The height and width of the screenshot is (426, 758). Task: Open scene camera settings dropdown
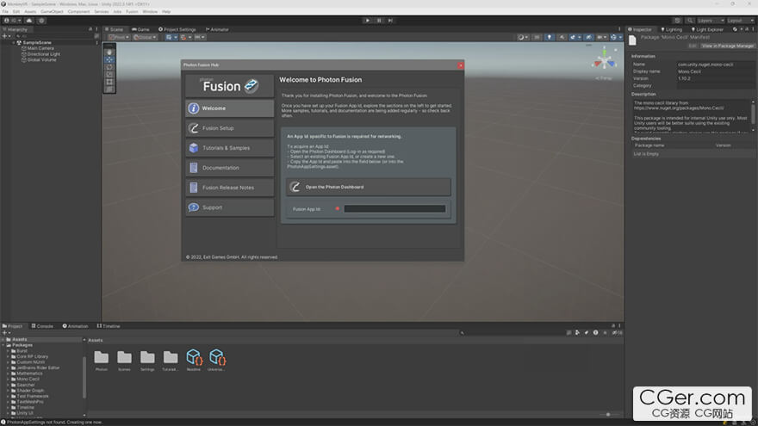pos(601,37)
